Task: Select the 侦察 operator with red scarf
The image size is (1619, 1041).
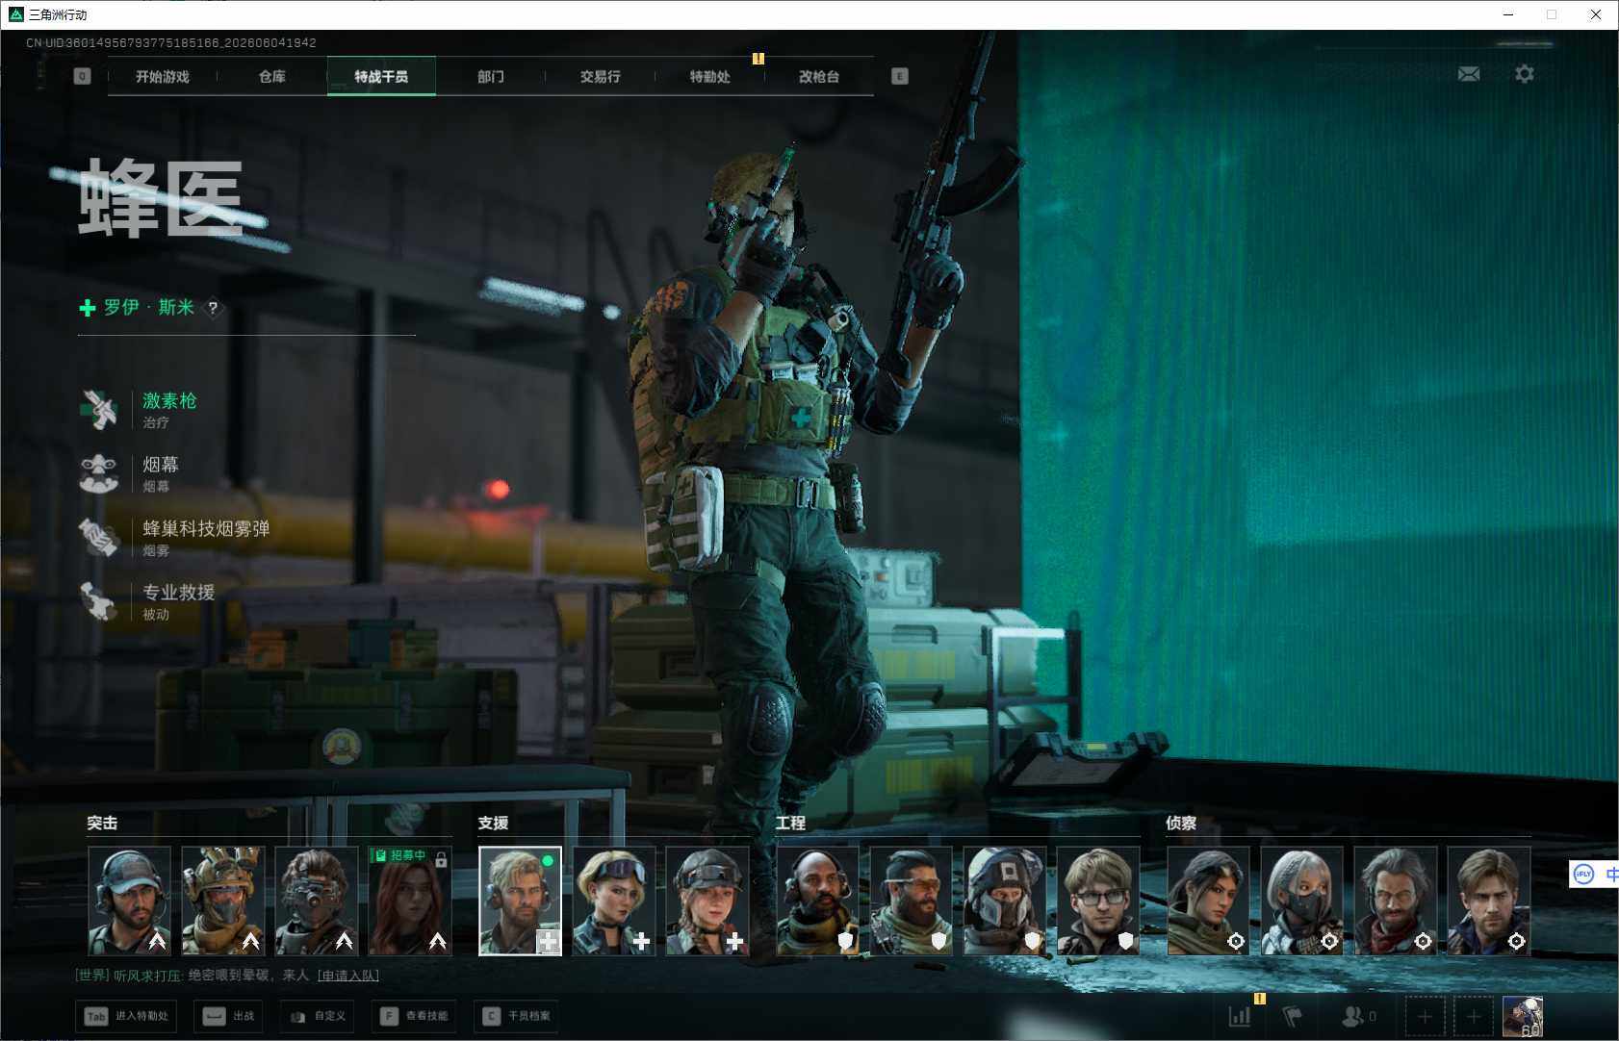Action: tap(1395, 901)
